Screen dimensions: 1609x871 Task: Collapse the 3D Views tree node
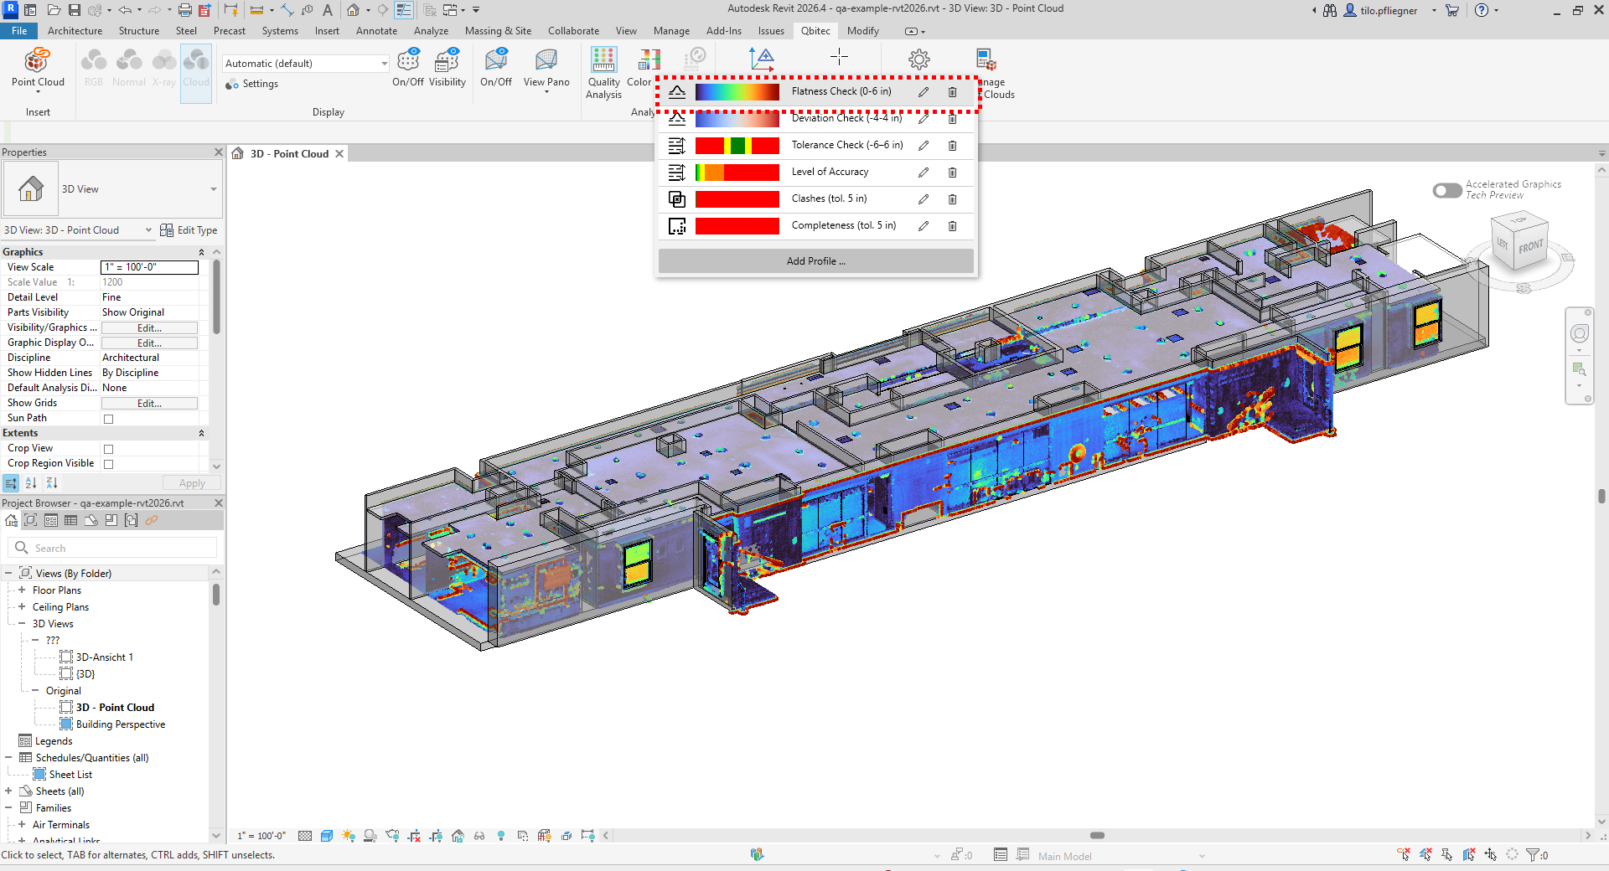[x=22, y=624]
